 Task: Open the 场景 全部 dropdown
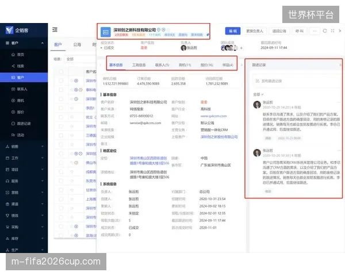pos(80,59)
